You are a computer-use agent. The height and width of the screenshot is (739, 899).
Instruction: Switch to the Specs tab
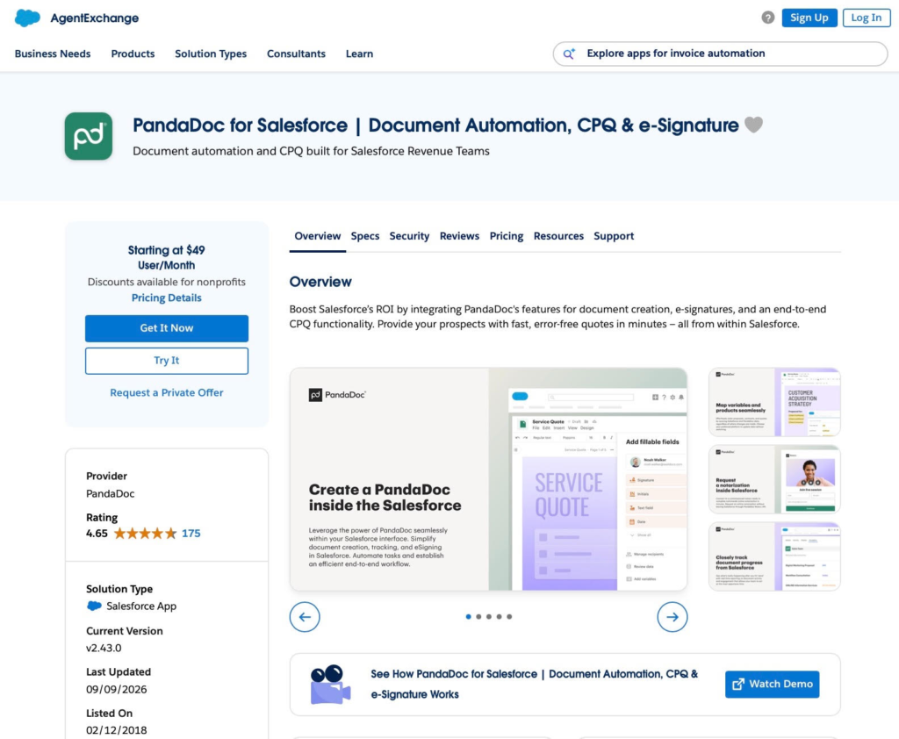365,236
